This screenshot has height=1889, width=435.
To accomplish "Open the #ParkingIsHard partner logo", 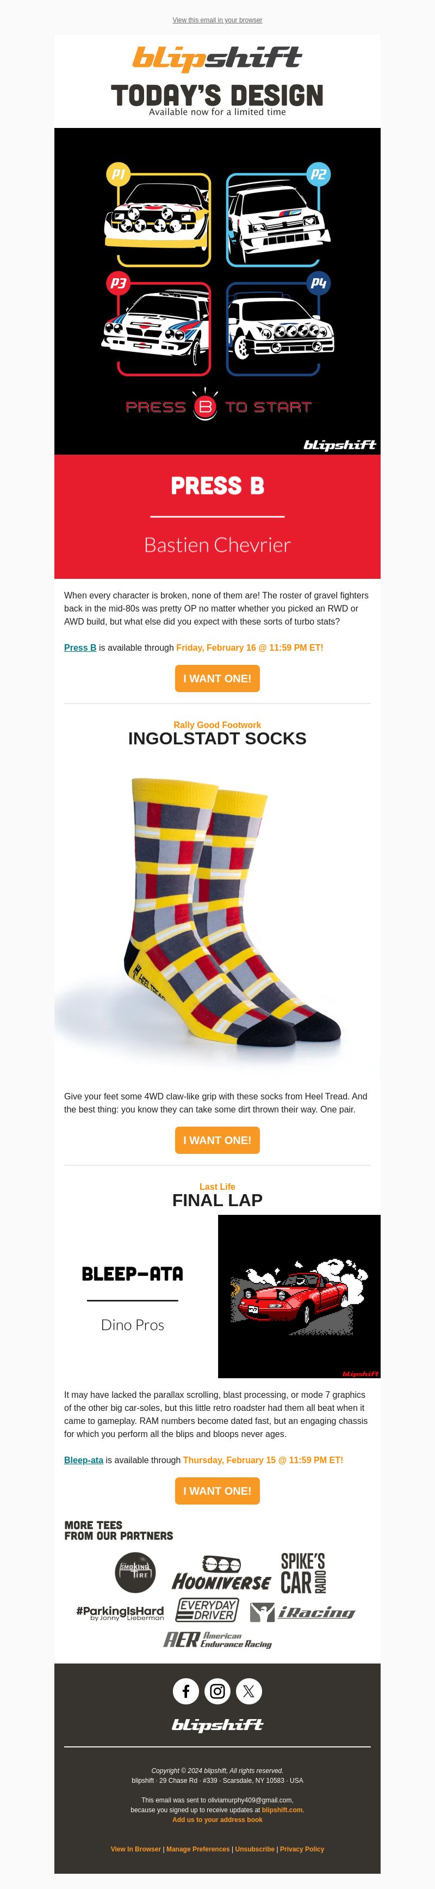I will (x=120, y=1612).
